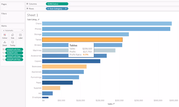179x107 pixels.
Task: Open the Detail marks card
Action: 5,44
